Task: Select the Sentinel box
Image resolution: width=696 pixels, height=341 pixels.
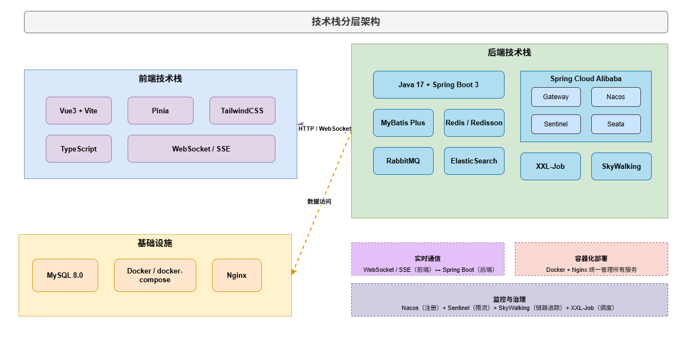Action: [x=556, y=124]
